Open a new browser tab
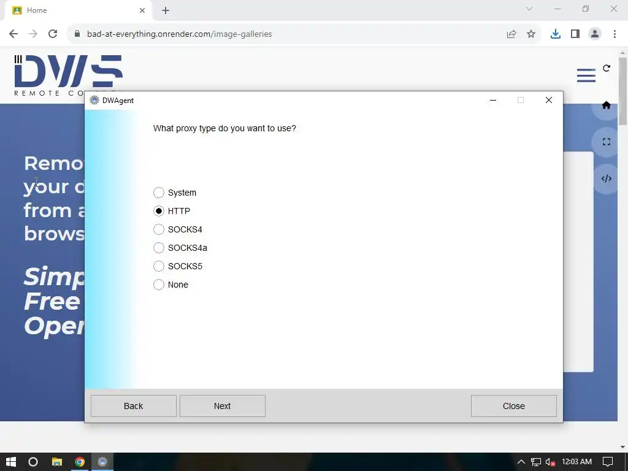The image size is (628, 471). [x=166, y=10]
